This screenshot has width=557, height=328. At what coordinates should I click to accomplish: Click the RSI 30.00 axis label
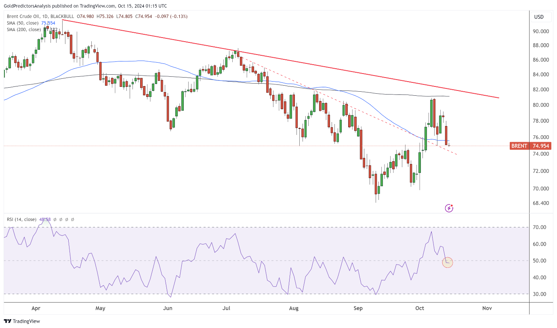(x=539, y=294)
